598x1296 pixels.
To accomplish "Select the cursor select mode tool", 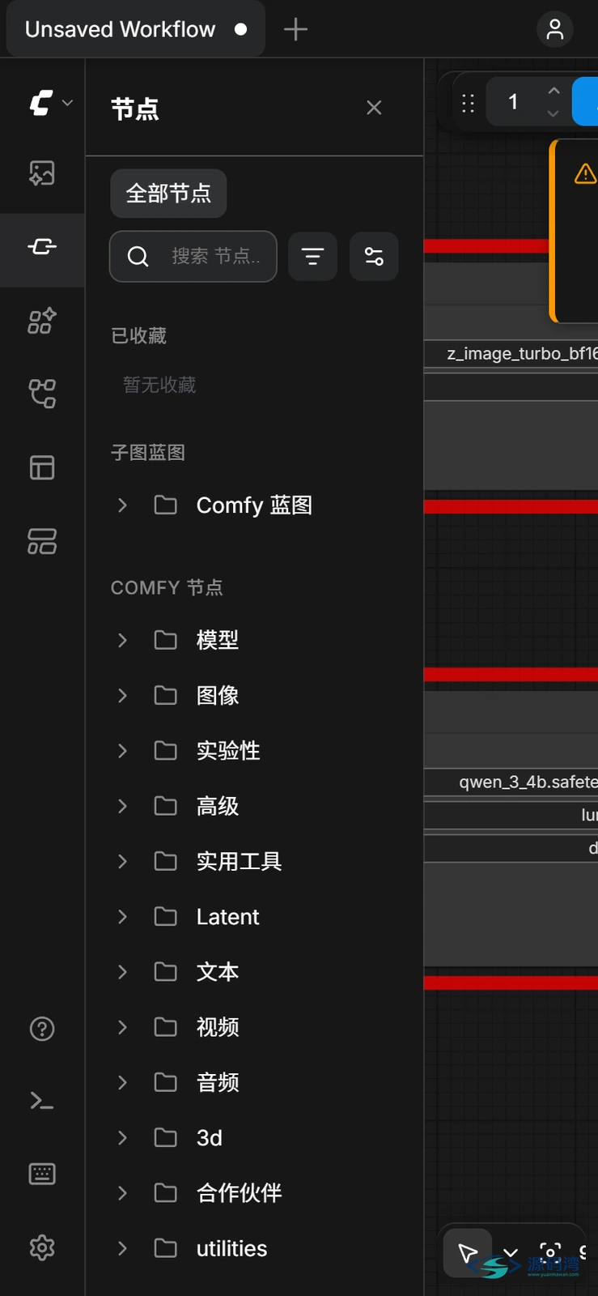I will pyautogui.click(x=468, y=1253).
